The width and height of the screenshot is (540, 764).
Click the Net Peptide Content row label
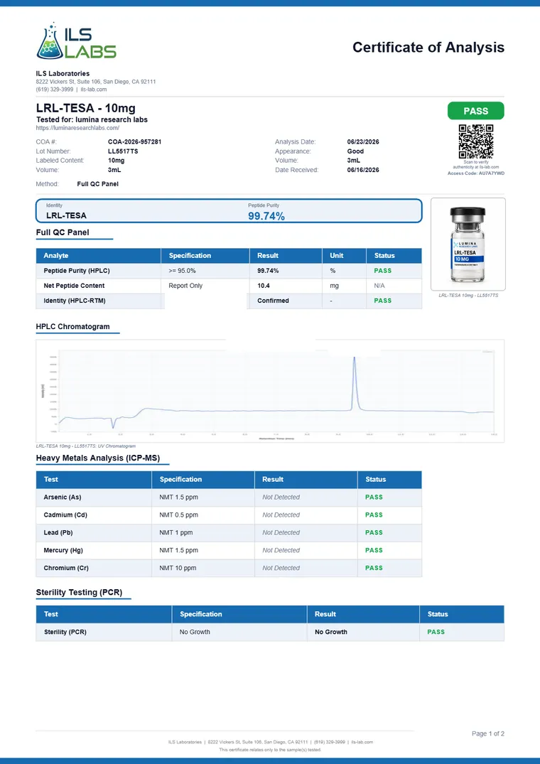click(x=74, y=286)
